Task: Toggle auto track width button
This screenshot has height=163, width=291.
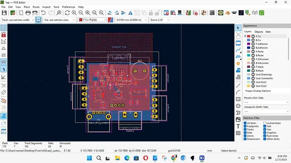Action: [x=38, y=20]
